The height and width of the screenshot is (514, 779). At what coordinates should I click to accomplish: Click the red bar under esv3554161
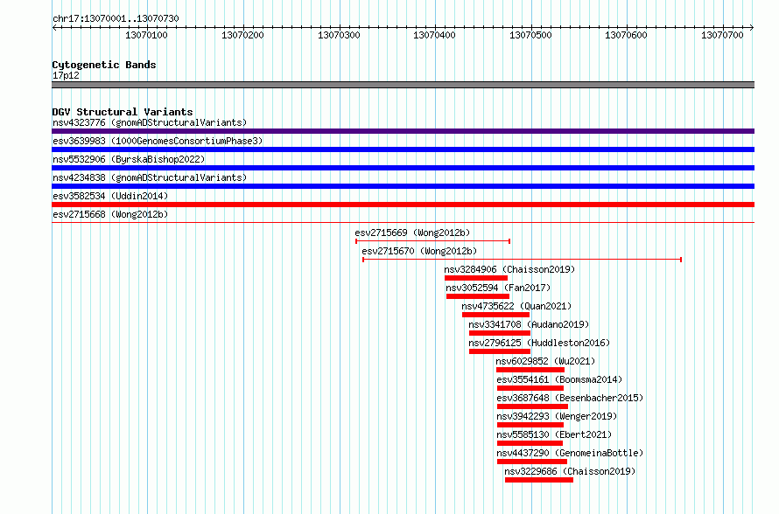[530, 388]
